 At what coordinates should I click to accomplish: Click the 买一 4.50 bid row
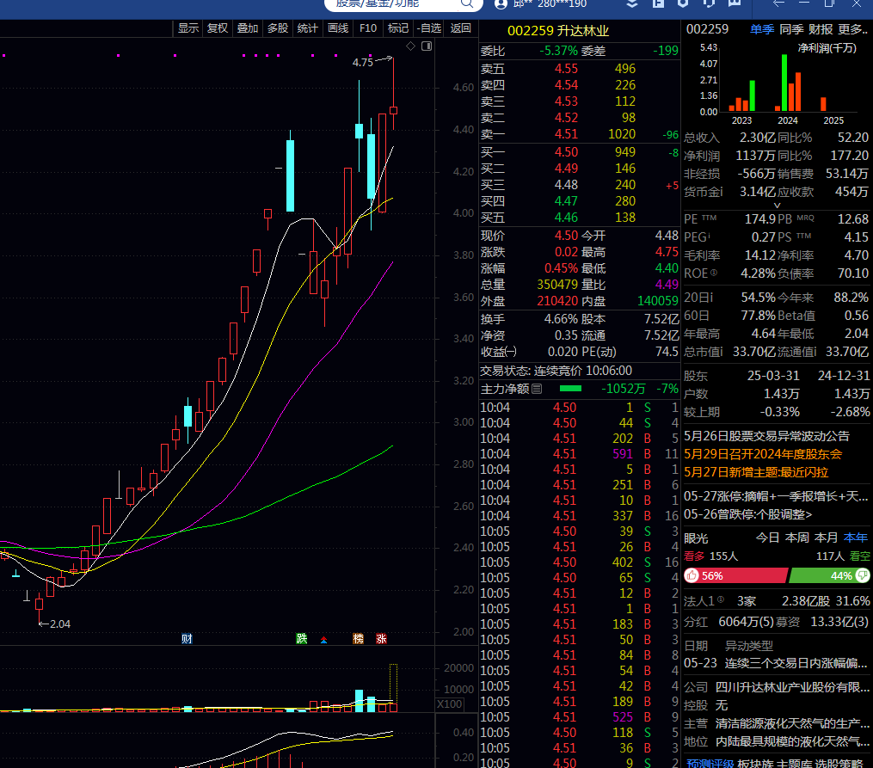(x=580, y=152)
